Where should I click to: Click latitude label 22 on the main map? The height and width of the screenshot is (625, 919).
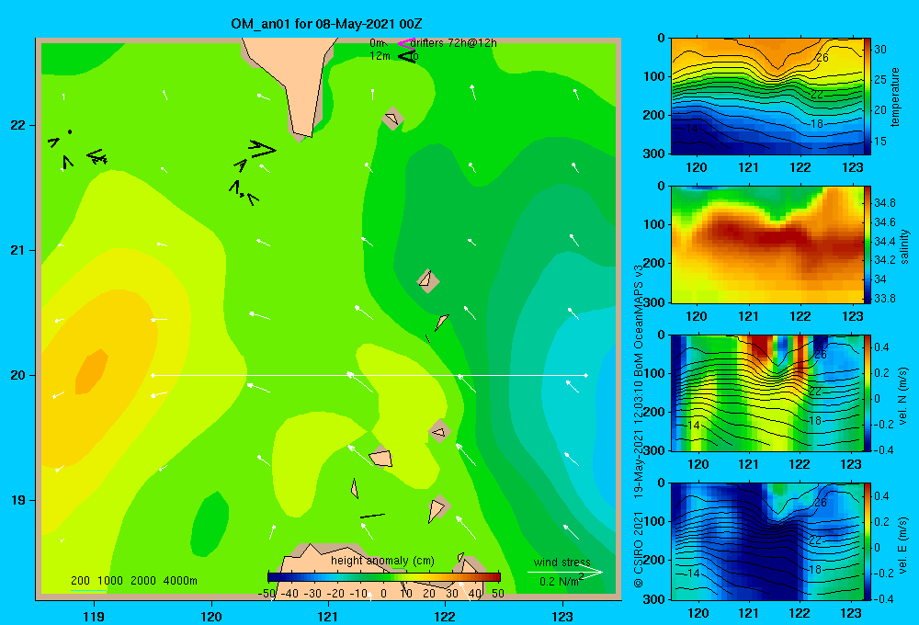tap(18, 125)
